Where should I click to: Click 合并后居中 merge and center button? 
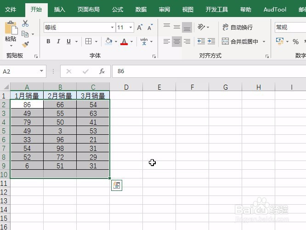pyautogui.click(x=240, y=41)
